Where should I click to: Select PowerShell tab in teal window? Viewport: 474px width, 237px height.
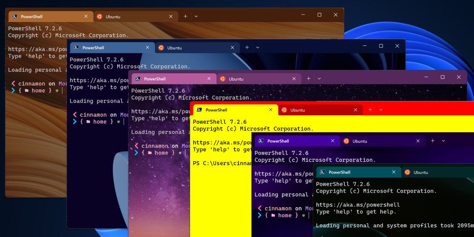359,172
